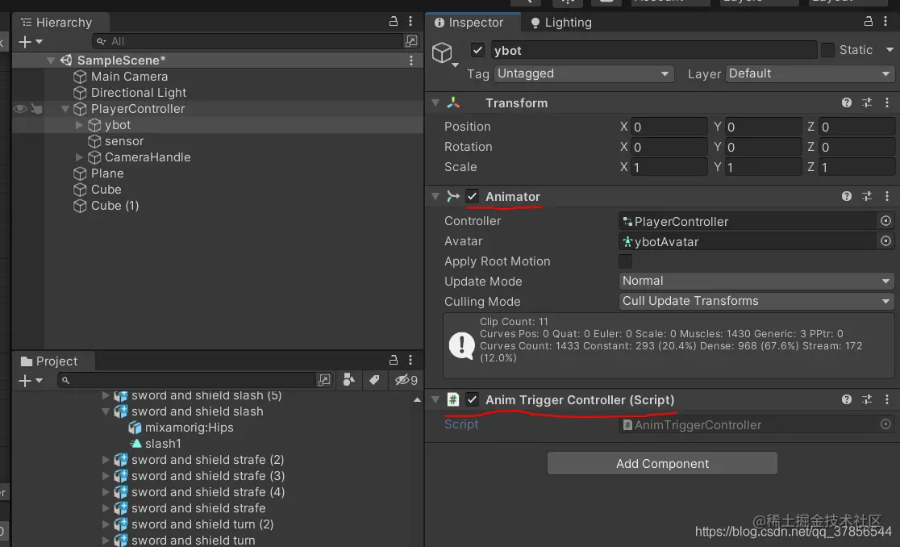Select Cube (1) in Hierarchy
The width and height of the screenshot is (900, 547).
click(x=115, y=205)
